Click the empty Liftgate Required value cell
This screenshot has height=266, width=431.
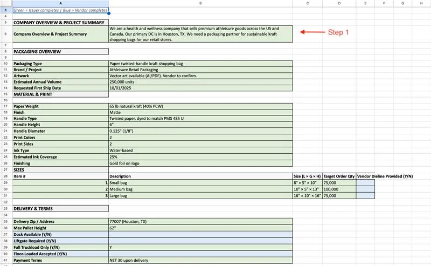point(200,241)
